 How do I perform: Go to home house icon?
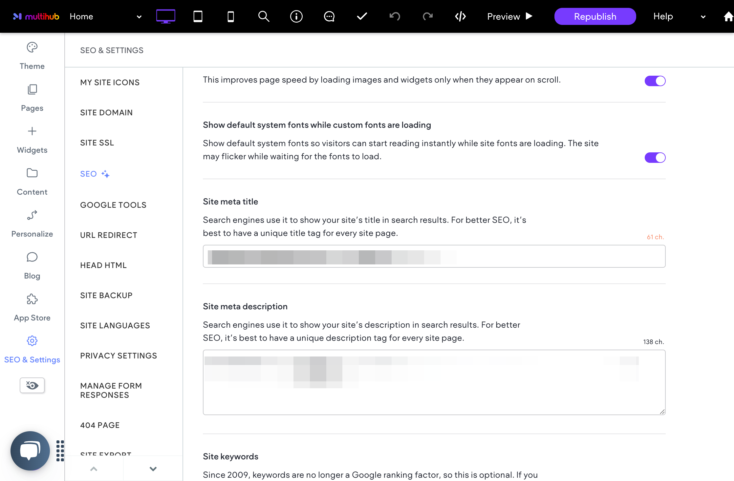tap(728, 16)
